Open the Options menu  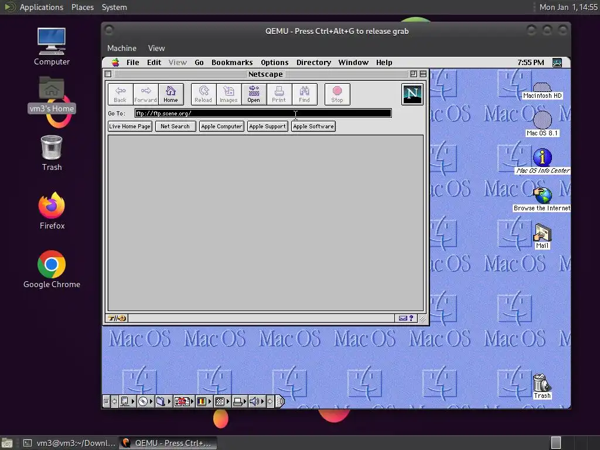274,62
